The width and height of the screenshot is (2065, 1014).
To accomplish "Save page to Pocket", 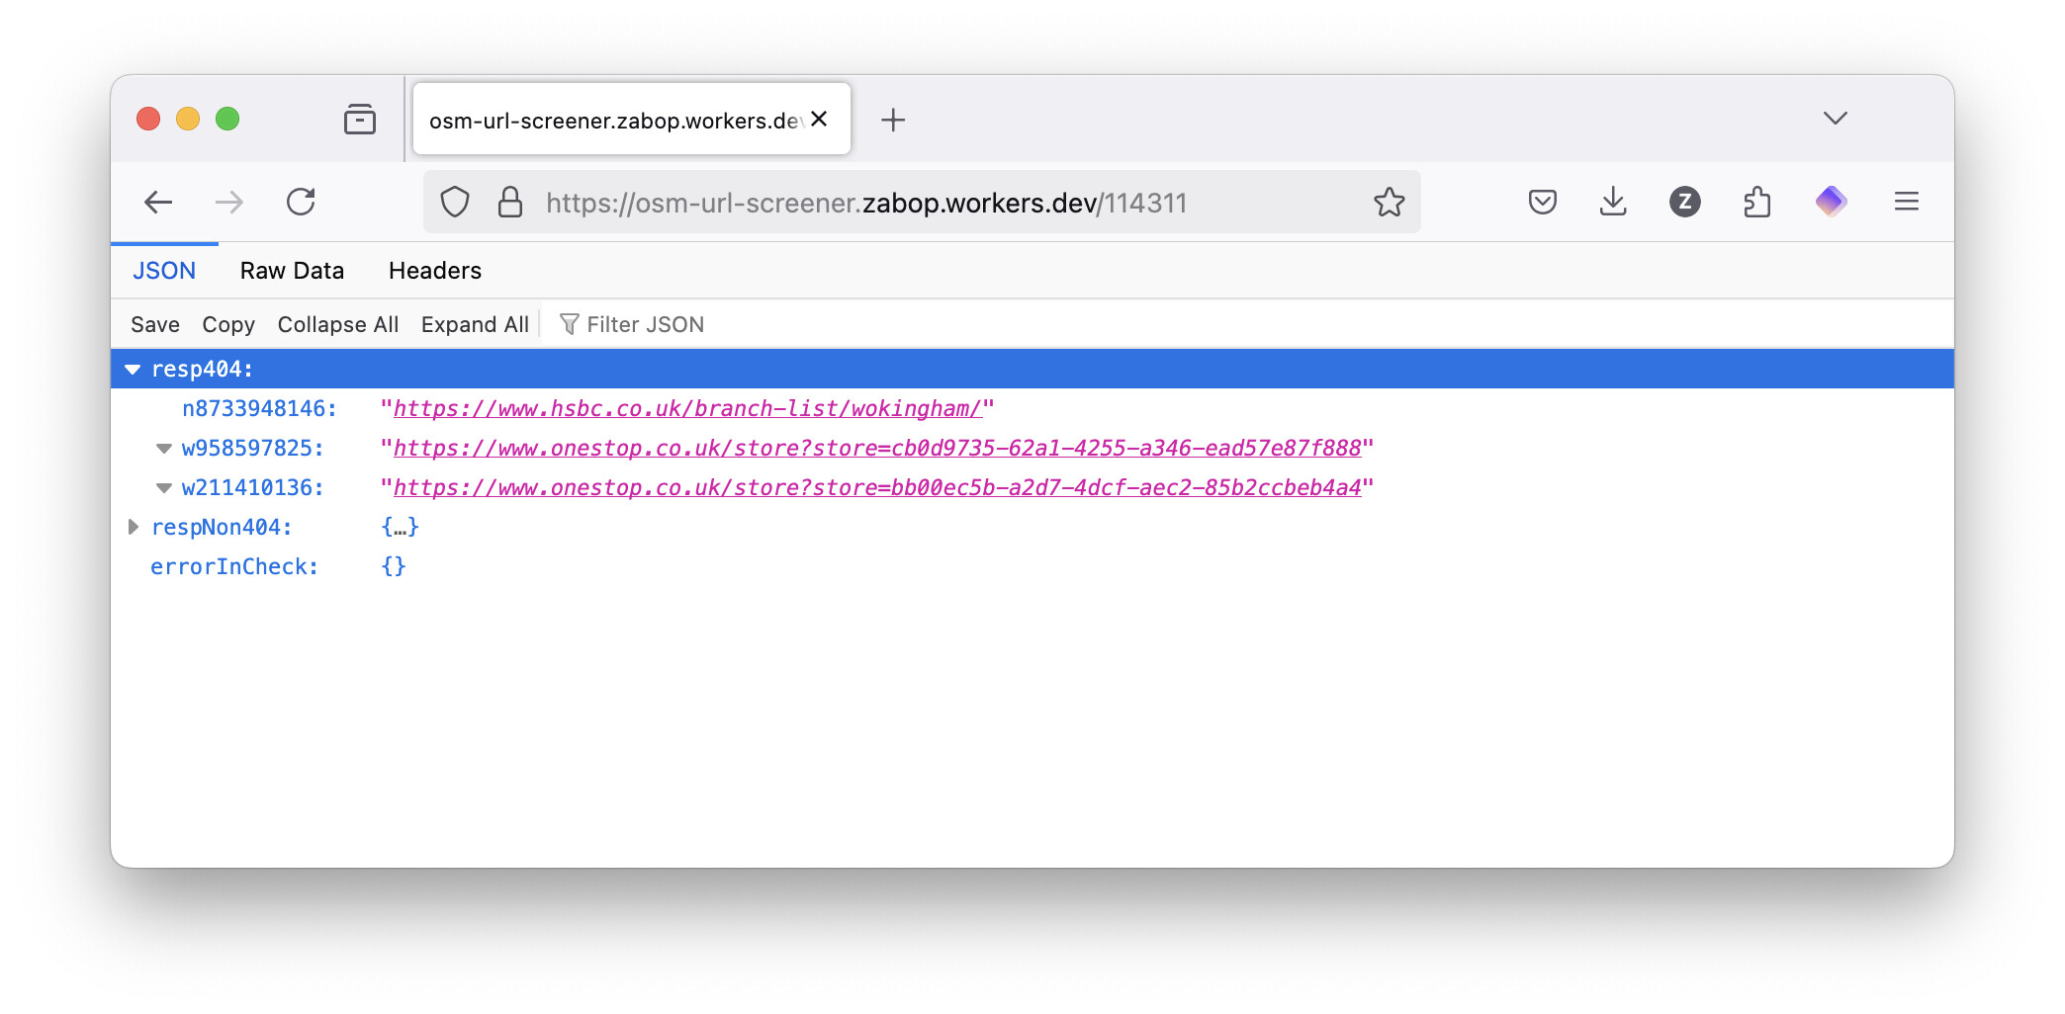I will [x=1543, y=203].
